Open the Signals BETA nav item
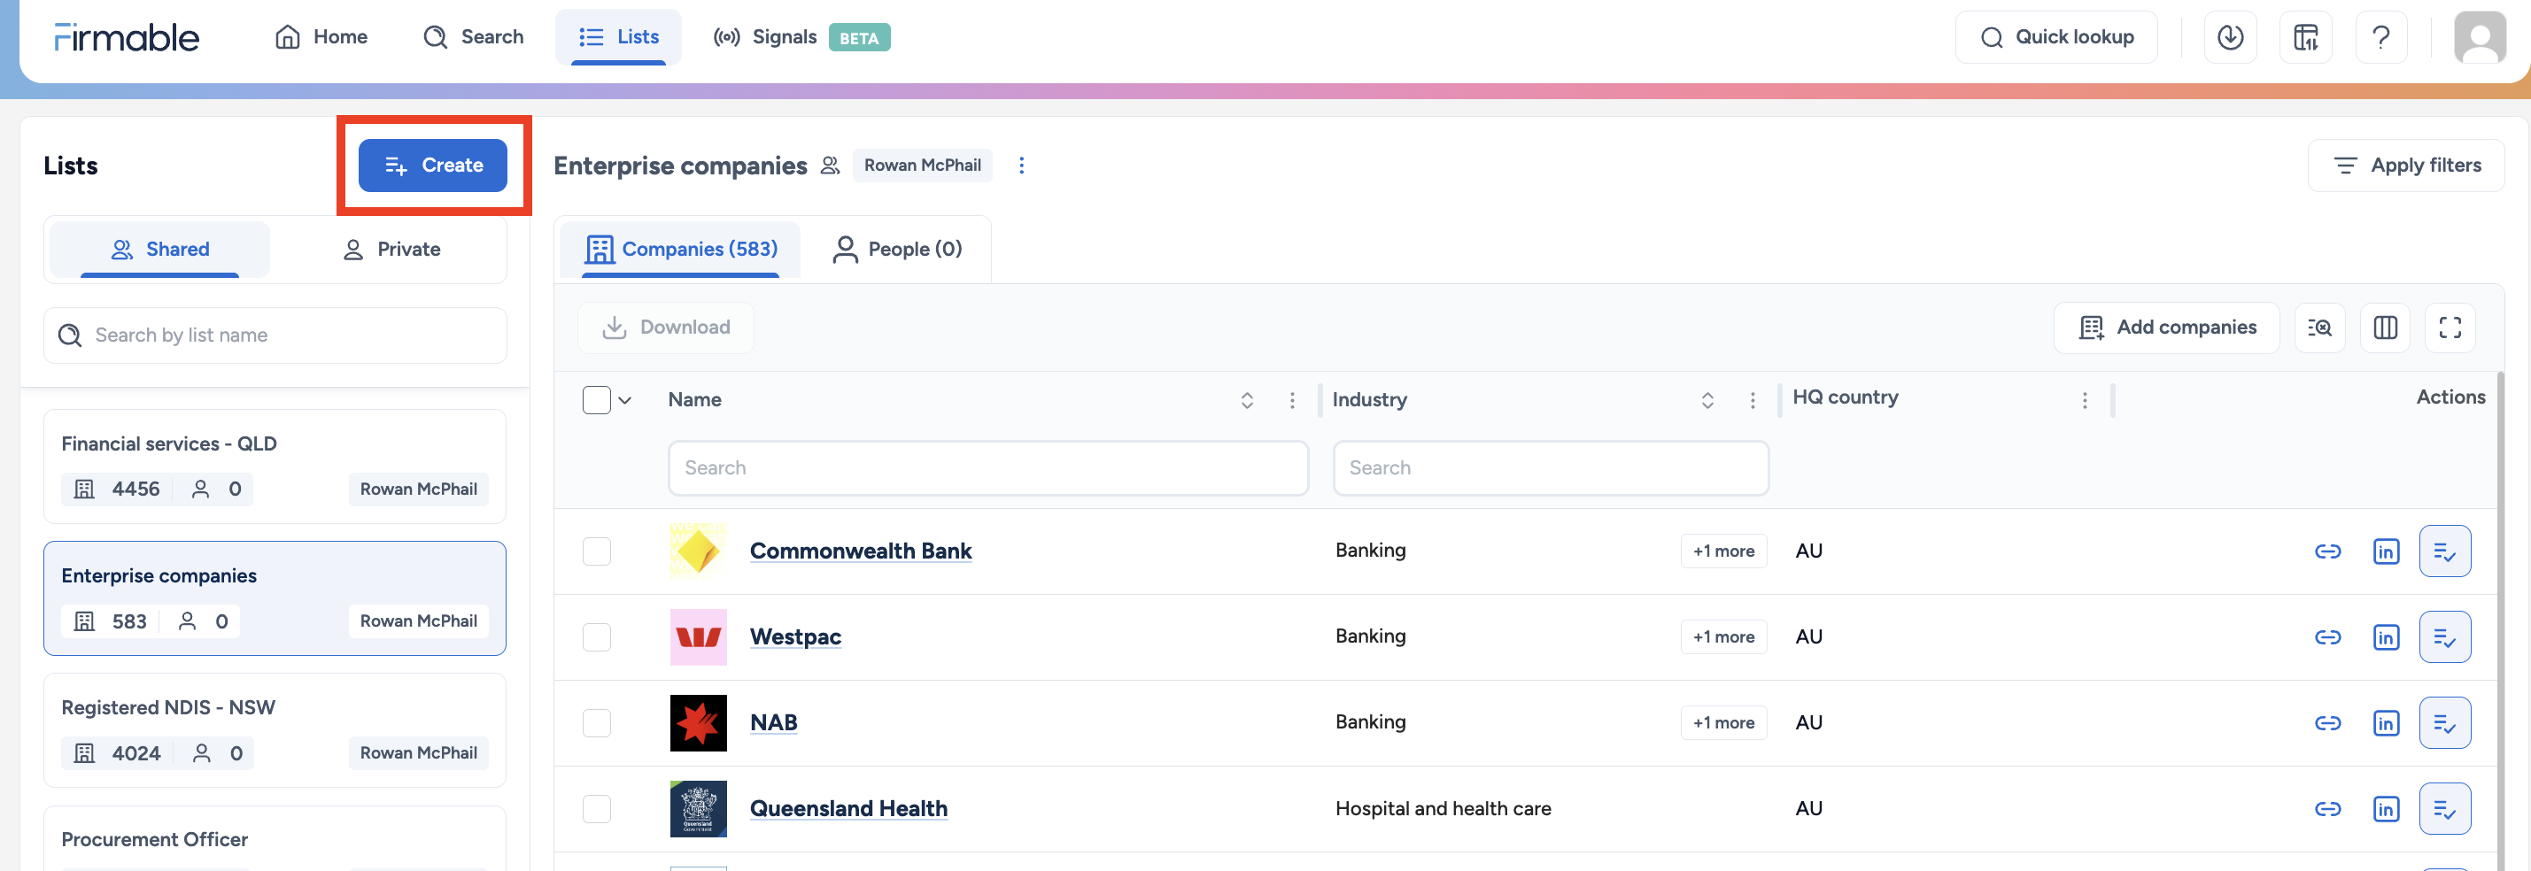Viewport: 2531px width, 871px height. (x=801, y=37)
